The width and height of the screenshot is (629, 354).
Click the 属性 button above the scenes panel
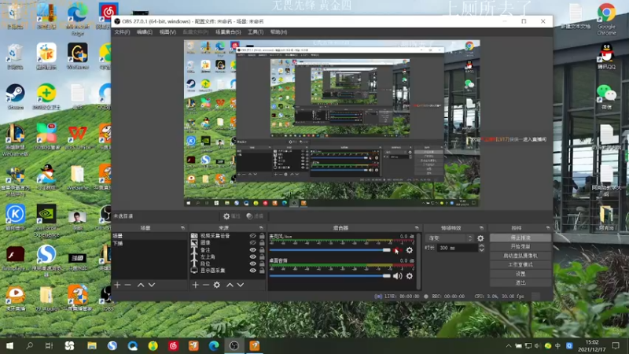click(231, 216)
